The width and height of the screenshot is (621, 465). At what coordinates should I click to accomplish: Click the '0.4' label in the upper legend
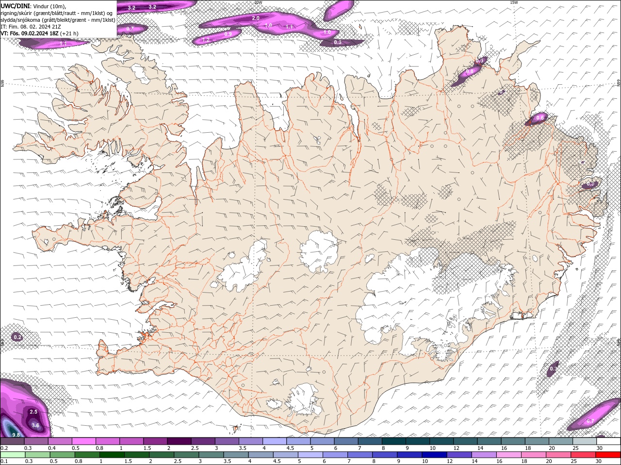(x=52, y=448)
